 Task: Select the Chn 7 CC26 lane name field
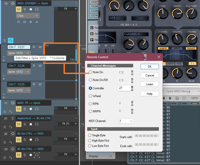coord(19,66)
